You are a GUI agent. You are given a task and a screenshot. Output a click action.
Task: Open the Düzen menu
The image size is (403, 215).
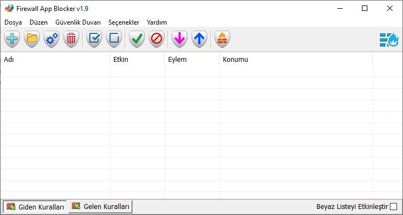[38, 22]
